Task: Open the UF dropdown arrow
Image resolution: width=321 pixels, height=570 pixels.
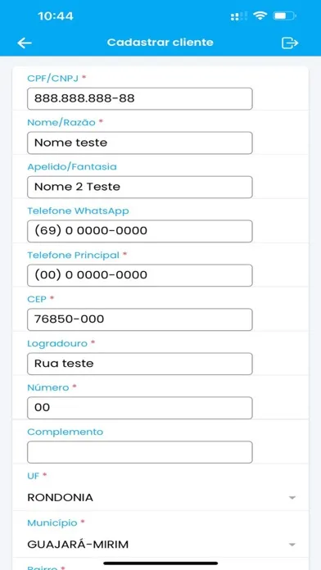Action: click(x=292, y=498)
